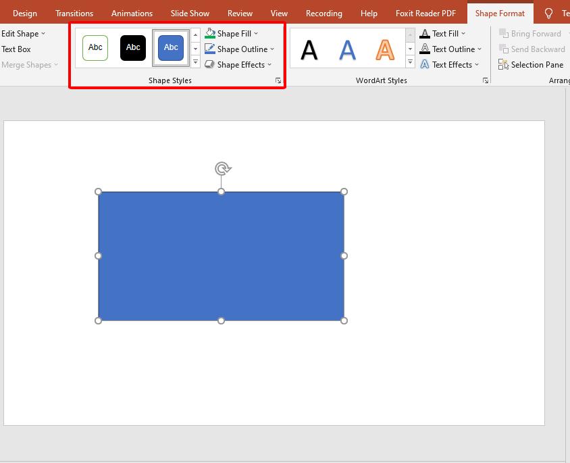Click the Tell Me lightbulb icon

pyautogui.click(x=548, y=14)
